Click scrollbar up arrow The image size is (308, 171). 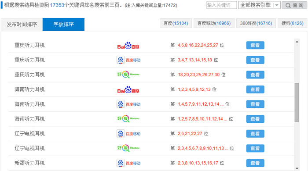click(297, 42)
